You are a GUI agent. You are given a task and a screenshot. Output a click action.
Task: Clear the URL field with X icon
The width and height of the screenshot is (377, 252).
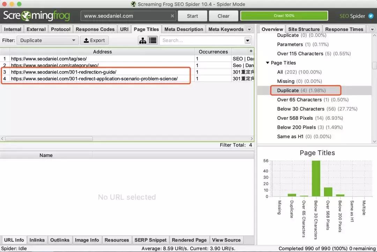point(172,16)
